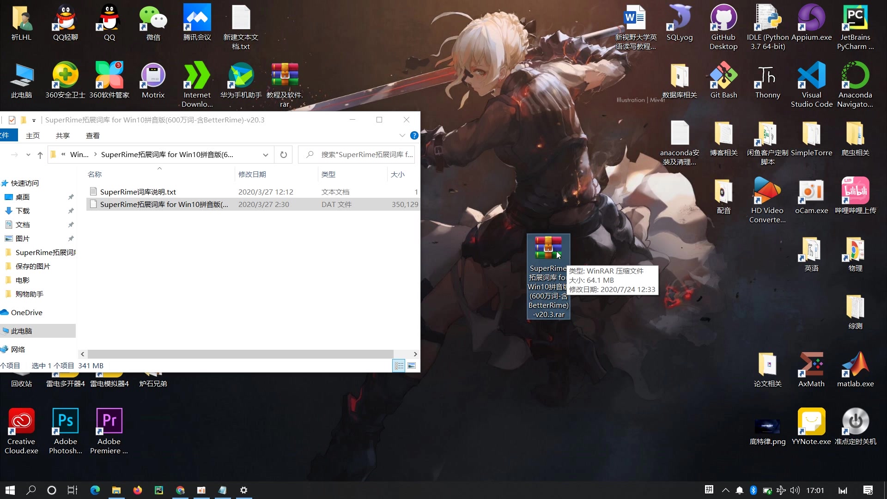Open the taskbar clock 17:01

(x=815, y=490)
